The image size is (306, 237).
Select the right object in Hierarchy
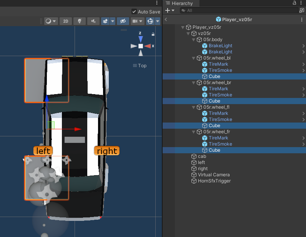click(203, 169)
